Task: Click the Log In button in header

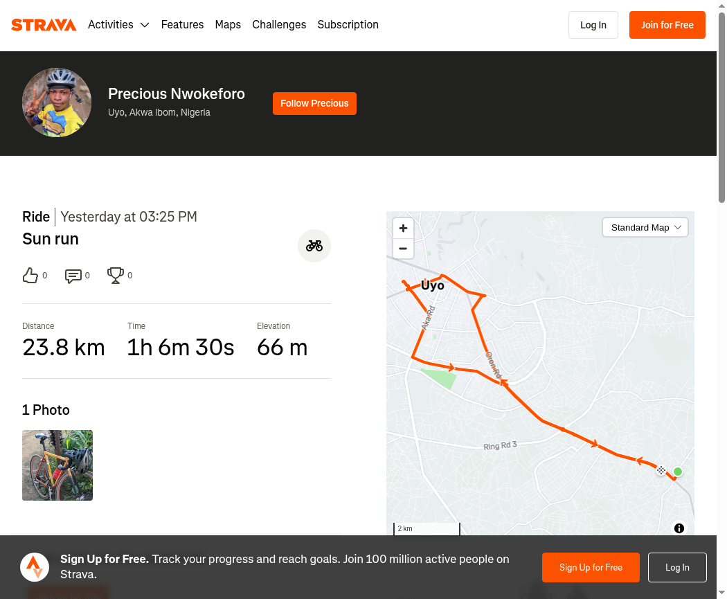Action: pos(593,25)
